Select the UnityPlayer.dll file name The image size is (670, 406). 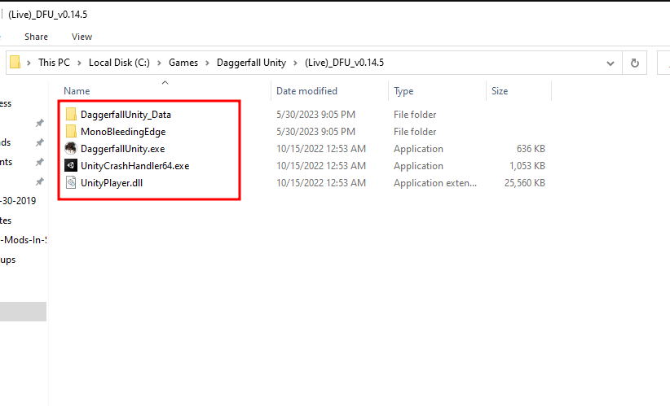[112, 182]
